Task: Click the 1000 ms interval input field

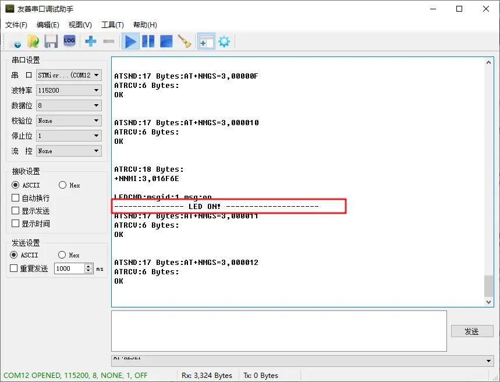Action: tap(69, 268)
